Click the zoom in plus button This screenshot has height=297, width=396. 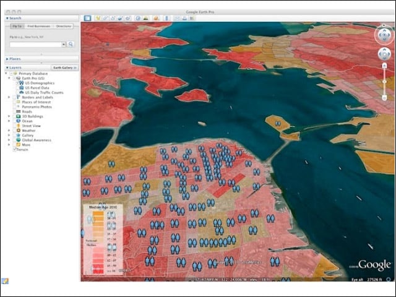[384, 66]
